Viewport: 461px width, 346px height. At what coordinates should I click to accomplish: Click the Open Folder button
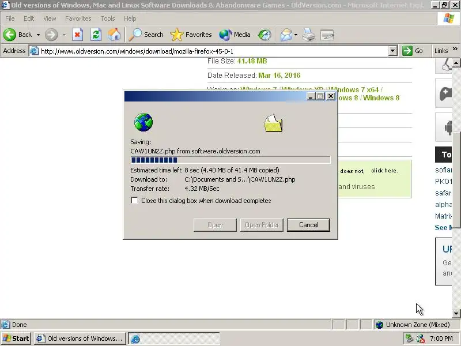[262, 225]
